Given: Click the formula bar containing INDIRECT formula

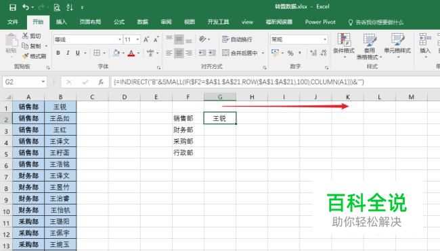Looking at the screenshot, I should pyautogui.click(x=275, y=82).
